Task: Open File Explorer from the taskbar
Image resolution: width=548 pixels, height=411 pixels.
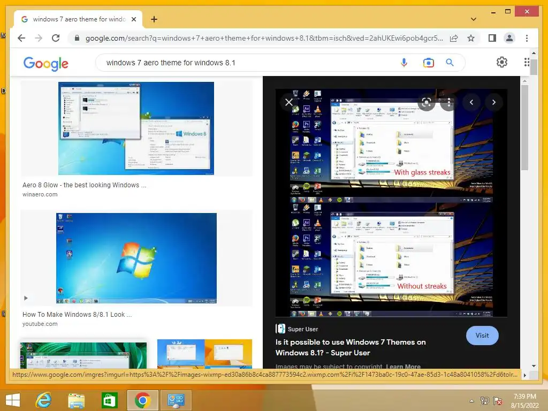Action: tap(76, 400)
